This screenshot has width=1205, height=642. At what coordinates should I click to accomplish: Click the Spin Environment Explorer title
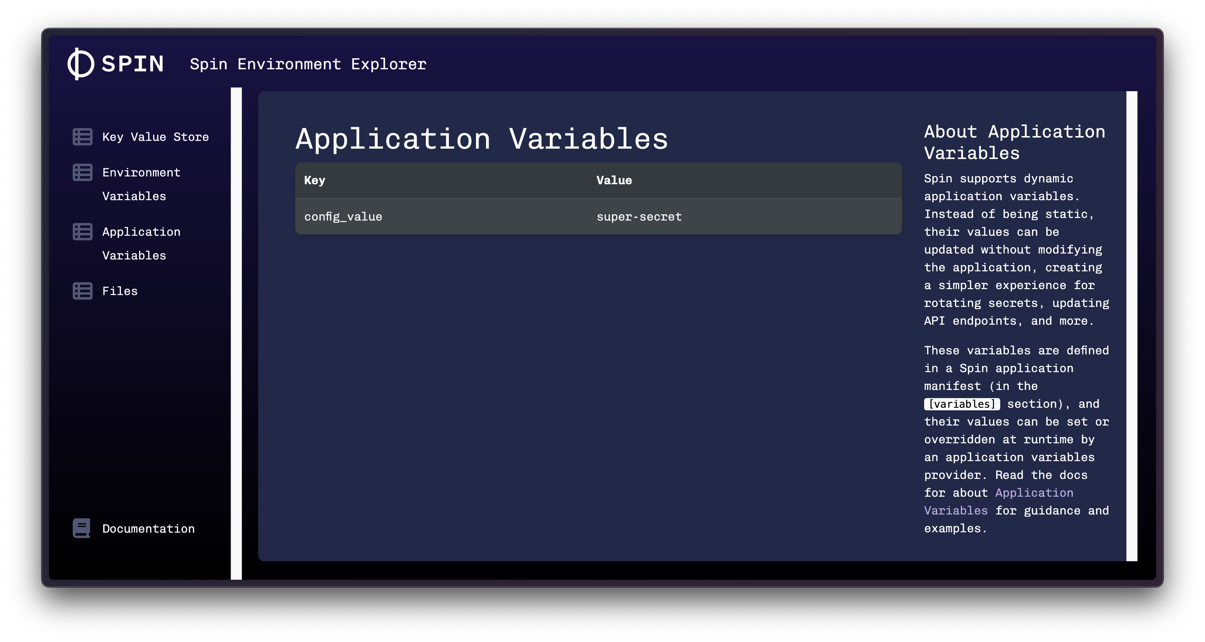pos(308,64)
